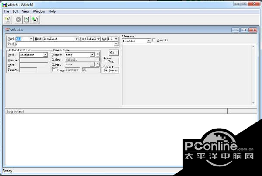
Task: Minimize the Wfetch1 child window
Action: click(x=235, y=30)
